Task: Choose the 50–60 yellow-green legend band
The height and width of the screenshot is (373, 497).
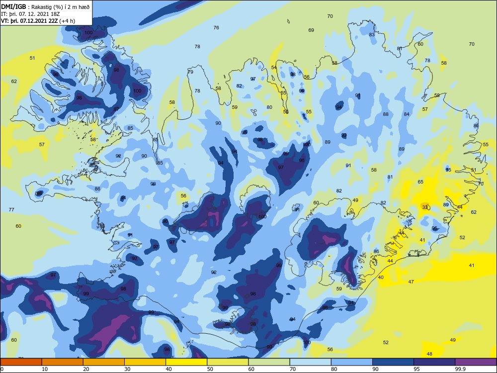Action: point(228,362)
